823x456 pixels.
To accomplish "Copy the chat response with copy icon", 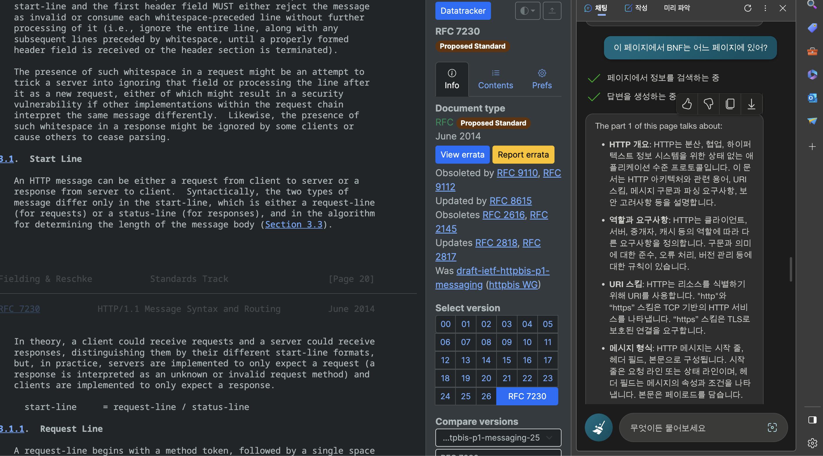I will [x=730, y=104].
